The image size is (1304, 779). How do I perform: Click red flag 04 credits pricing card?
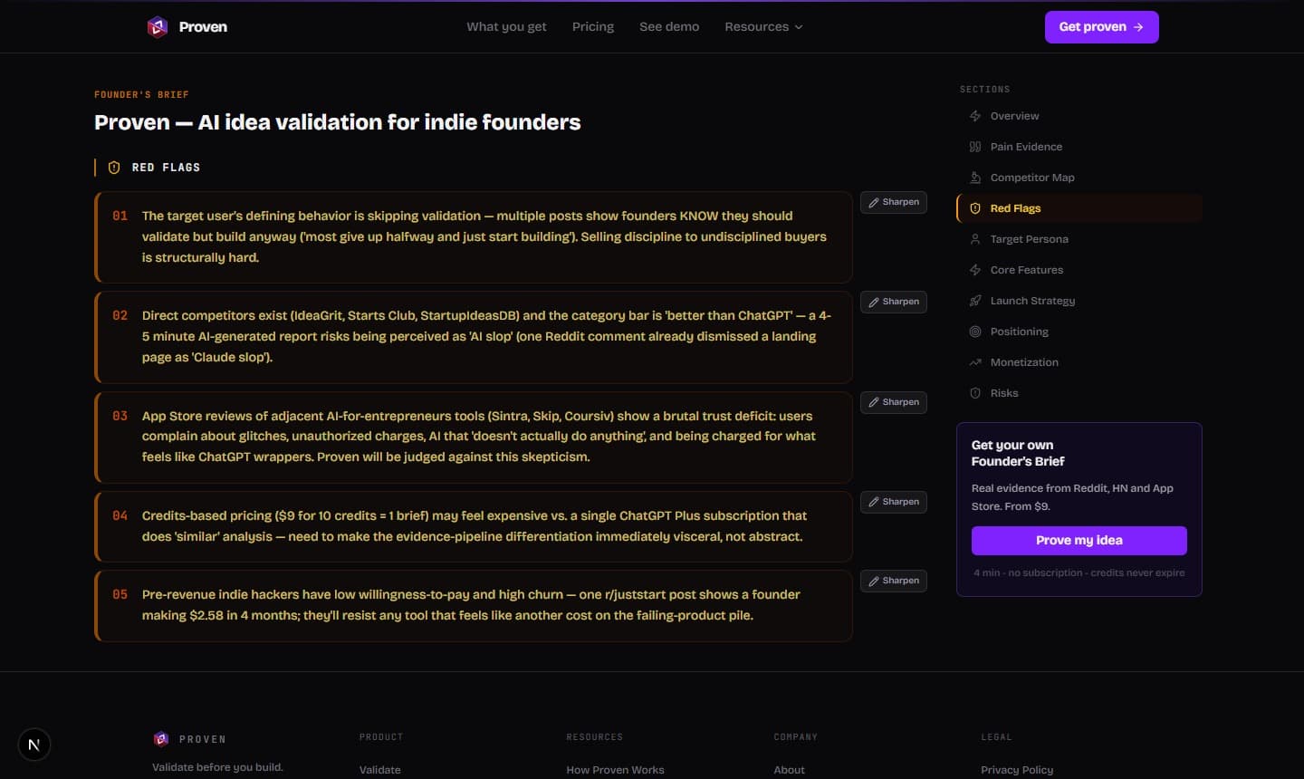coord(474,527)
